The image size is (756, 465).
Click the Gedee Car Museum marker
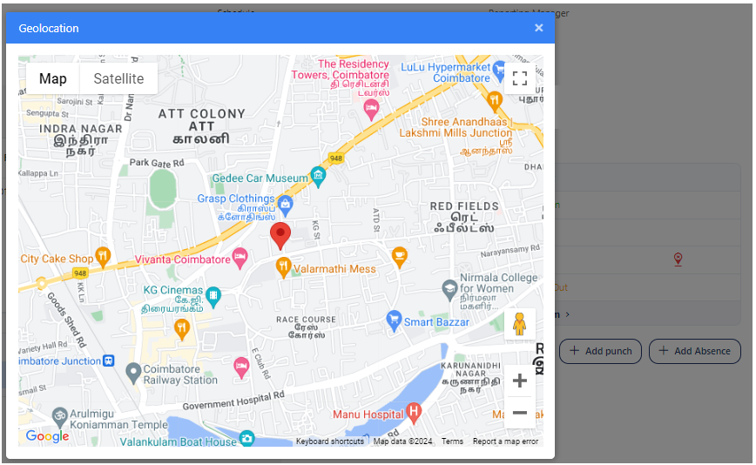[318, 178]
